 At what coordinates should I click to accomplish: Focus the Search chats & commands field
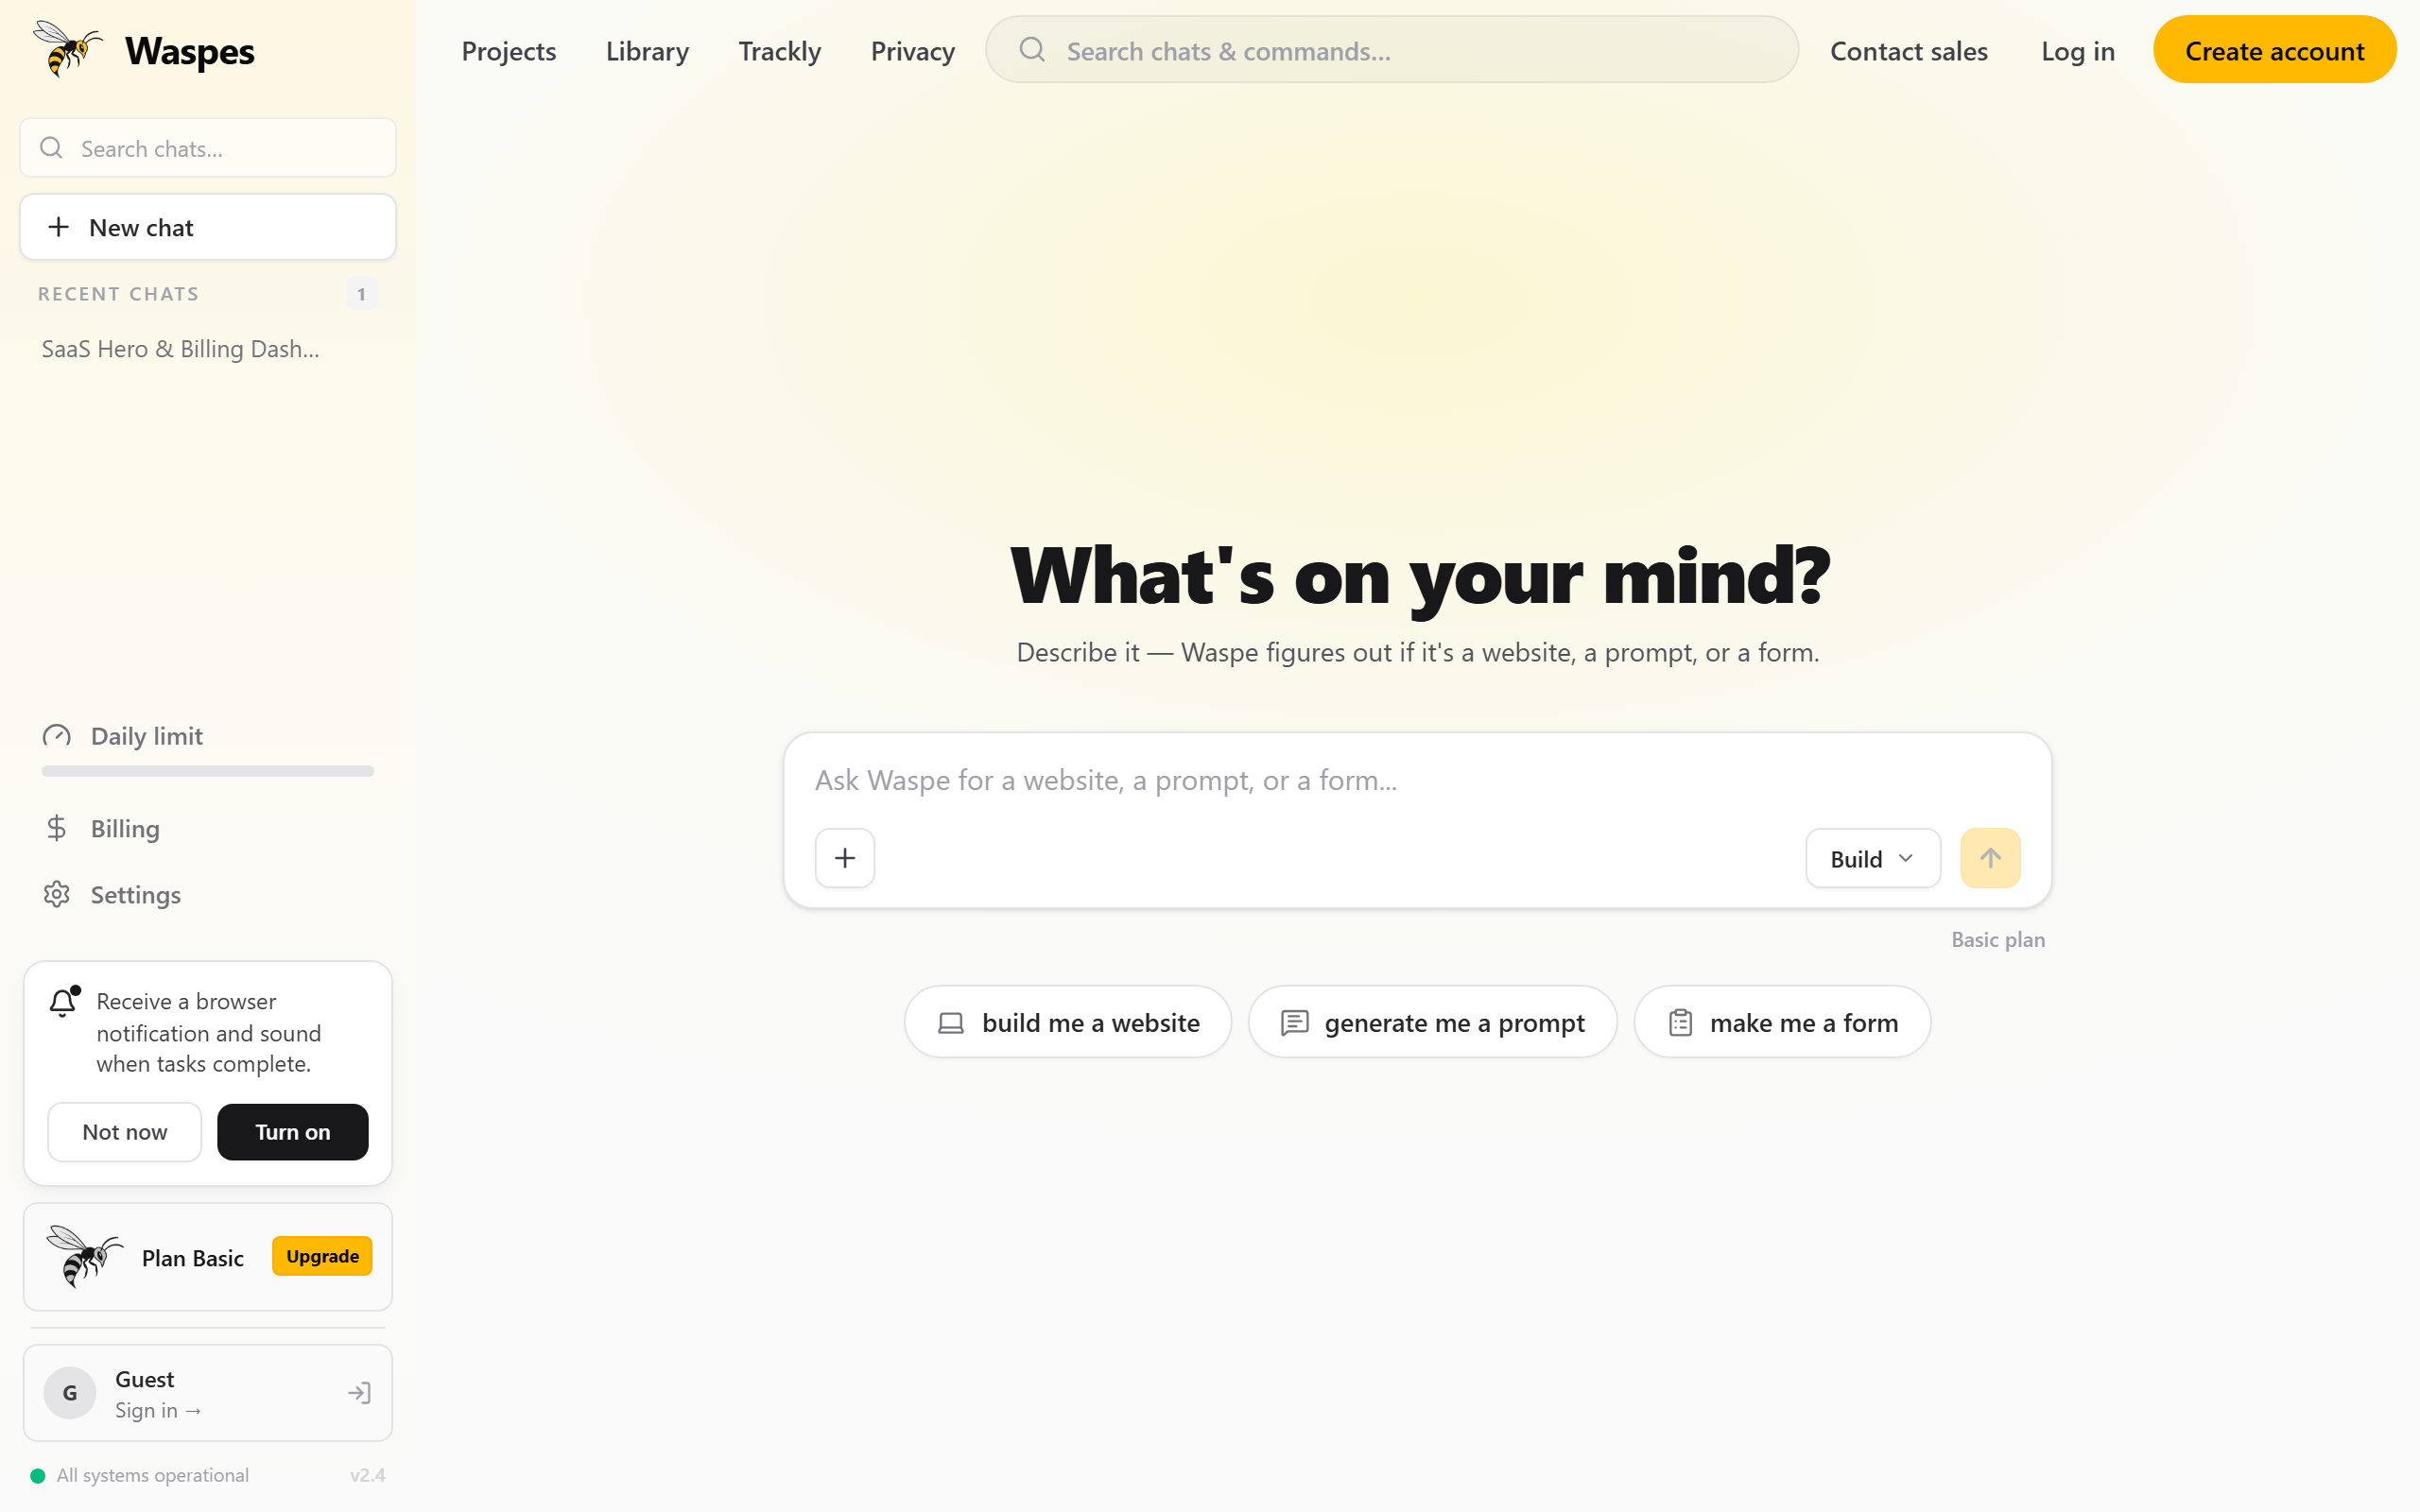click(x=1392, y=50)
